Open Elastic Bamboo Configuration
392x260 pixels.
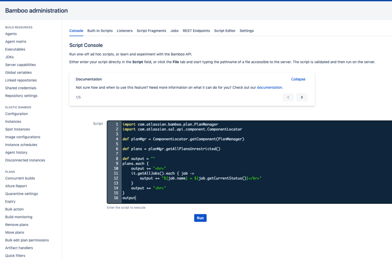point(16,114)
